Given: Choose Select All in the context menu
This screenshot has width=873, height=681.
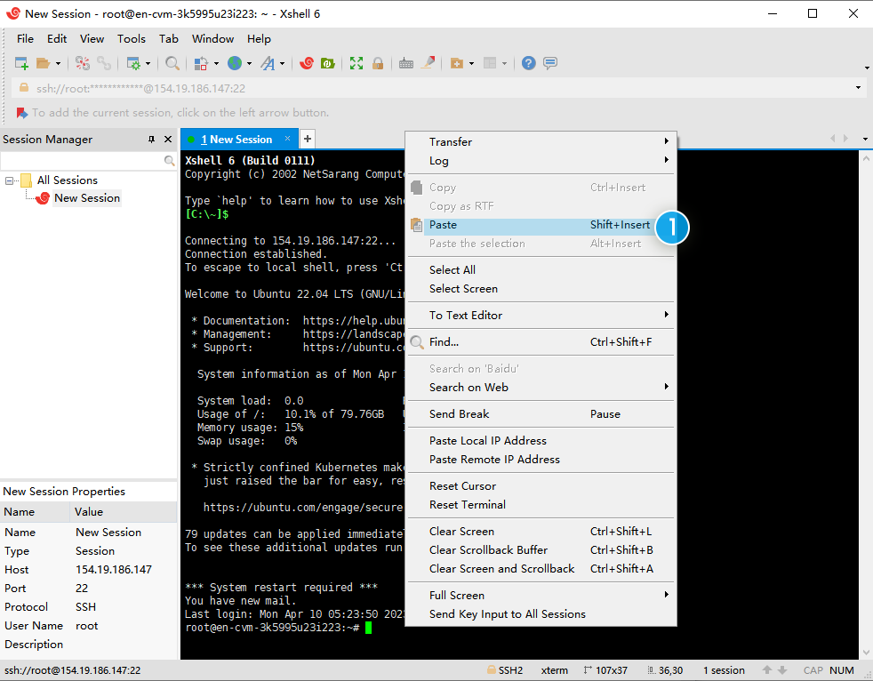Looking at the screenshot, I should click(541, 270).
